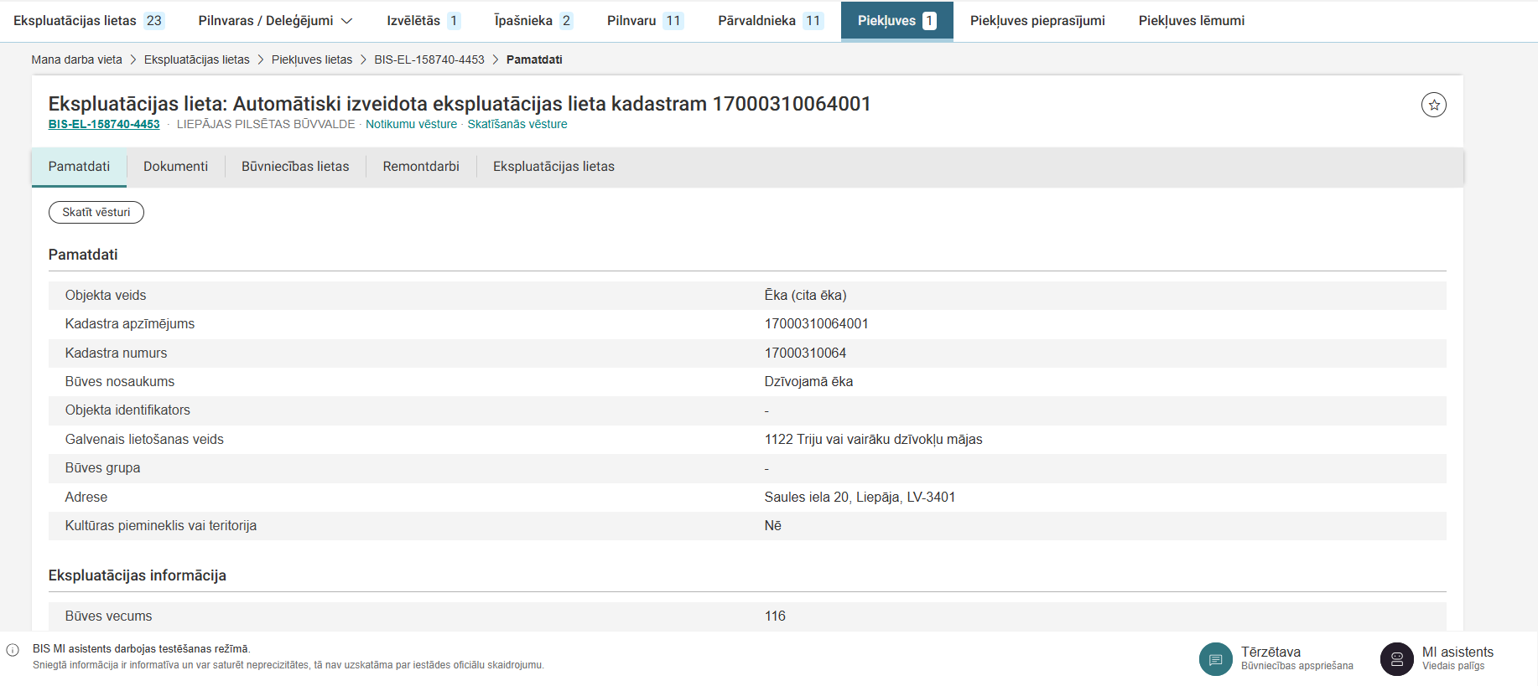Switch to the Dokumenti tab

click(175, 167)
